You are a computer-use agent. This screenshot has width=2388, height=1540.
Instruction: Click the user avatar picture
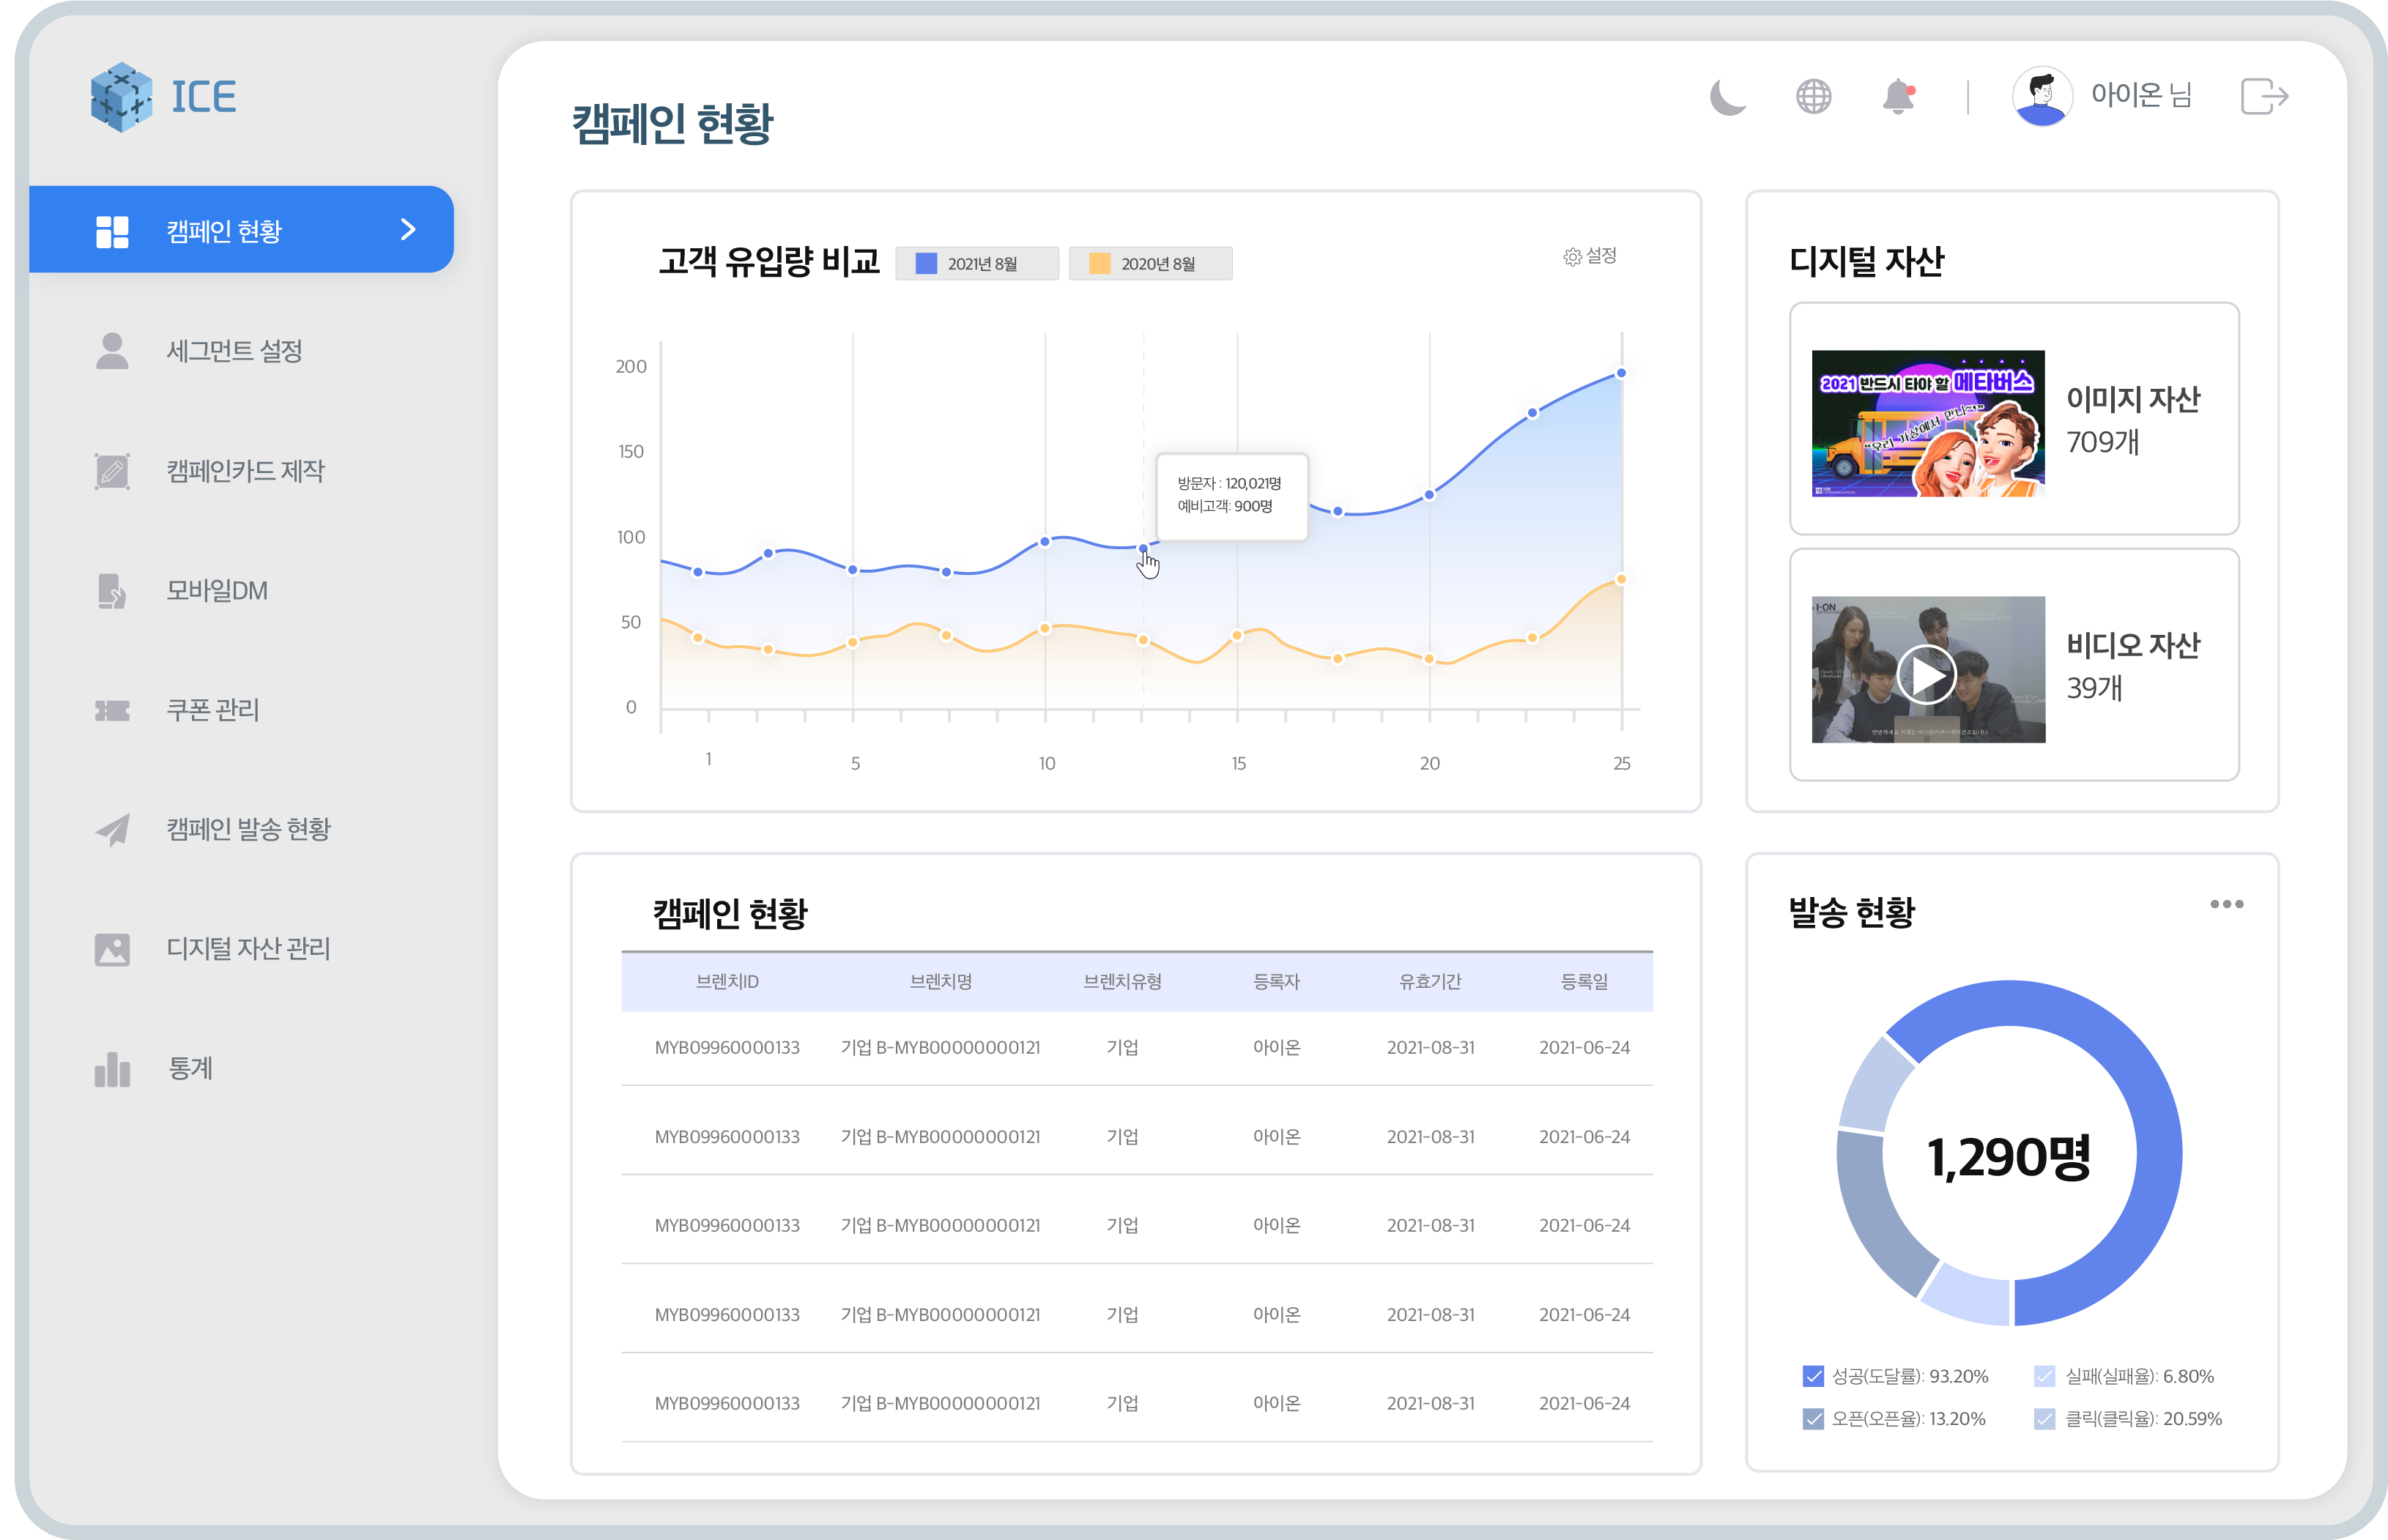[x=2042, y=96]
